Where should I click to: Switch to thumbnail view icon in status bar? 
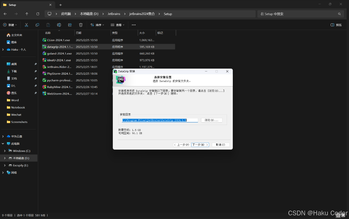coord(343,215)
